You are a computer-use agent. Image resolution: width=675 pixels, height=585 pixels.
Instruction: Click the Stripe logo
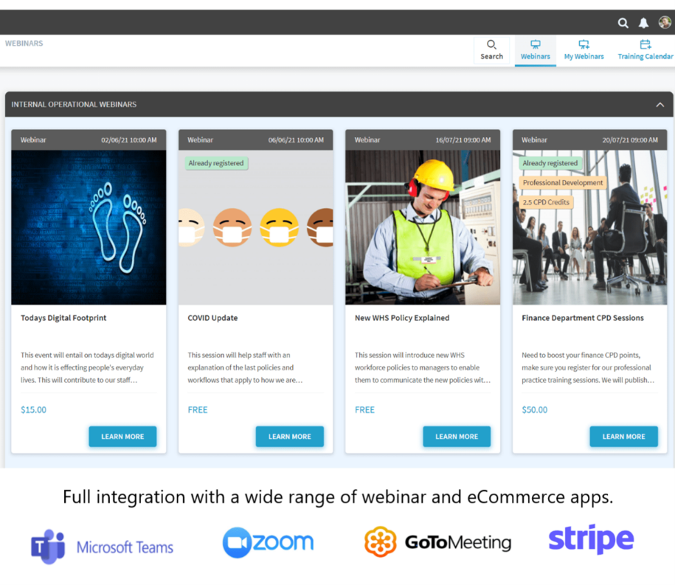tap(591, 539)
